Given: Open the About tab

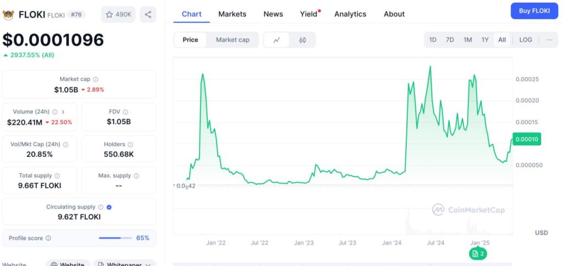Looking at the screenshot, I should 394,14.
